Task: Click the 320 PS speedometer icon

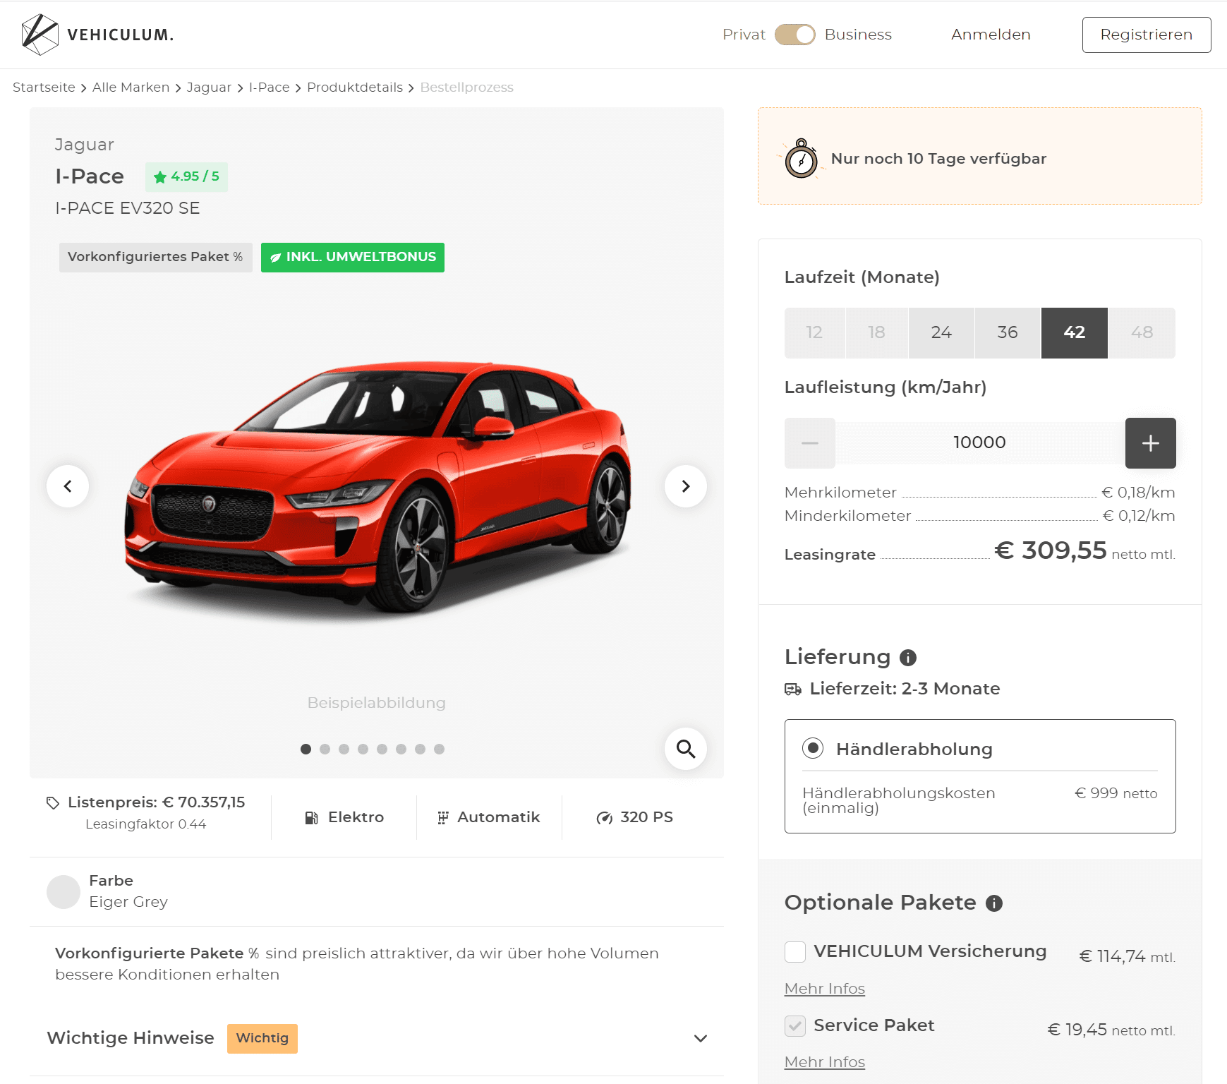Action: 605,818
